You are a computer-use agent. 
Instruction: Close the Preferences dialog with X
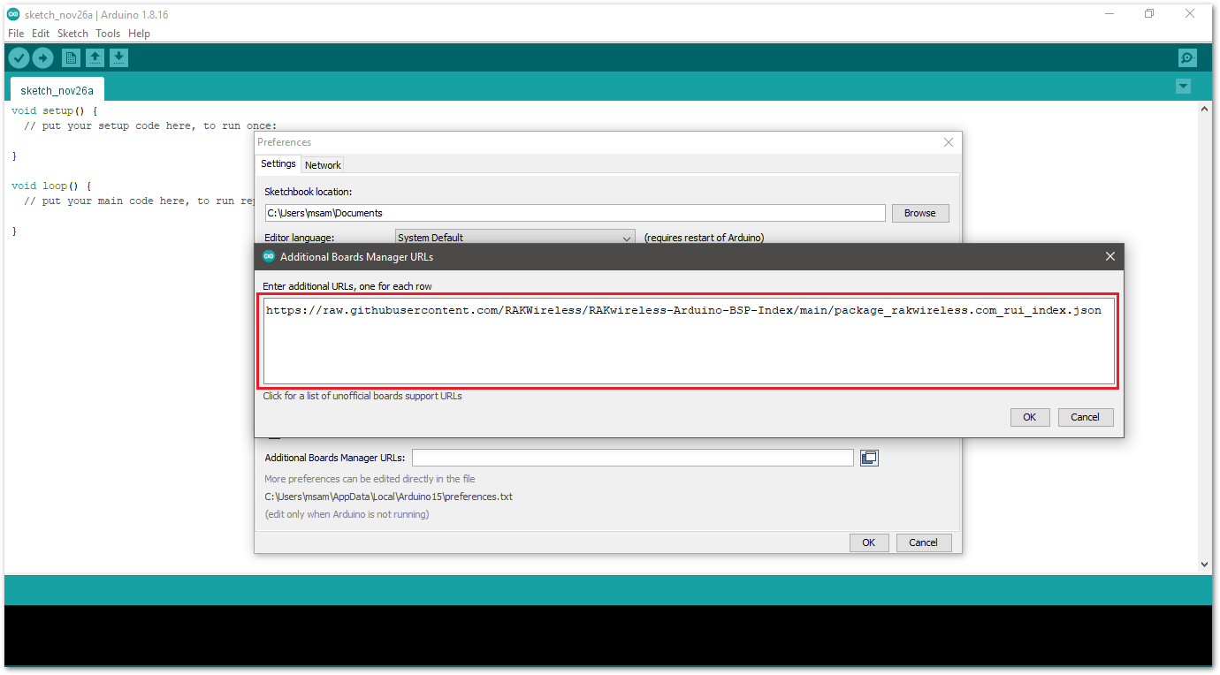click(x=949, y=142)
